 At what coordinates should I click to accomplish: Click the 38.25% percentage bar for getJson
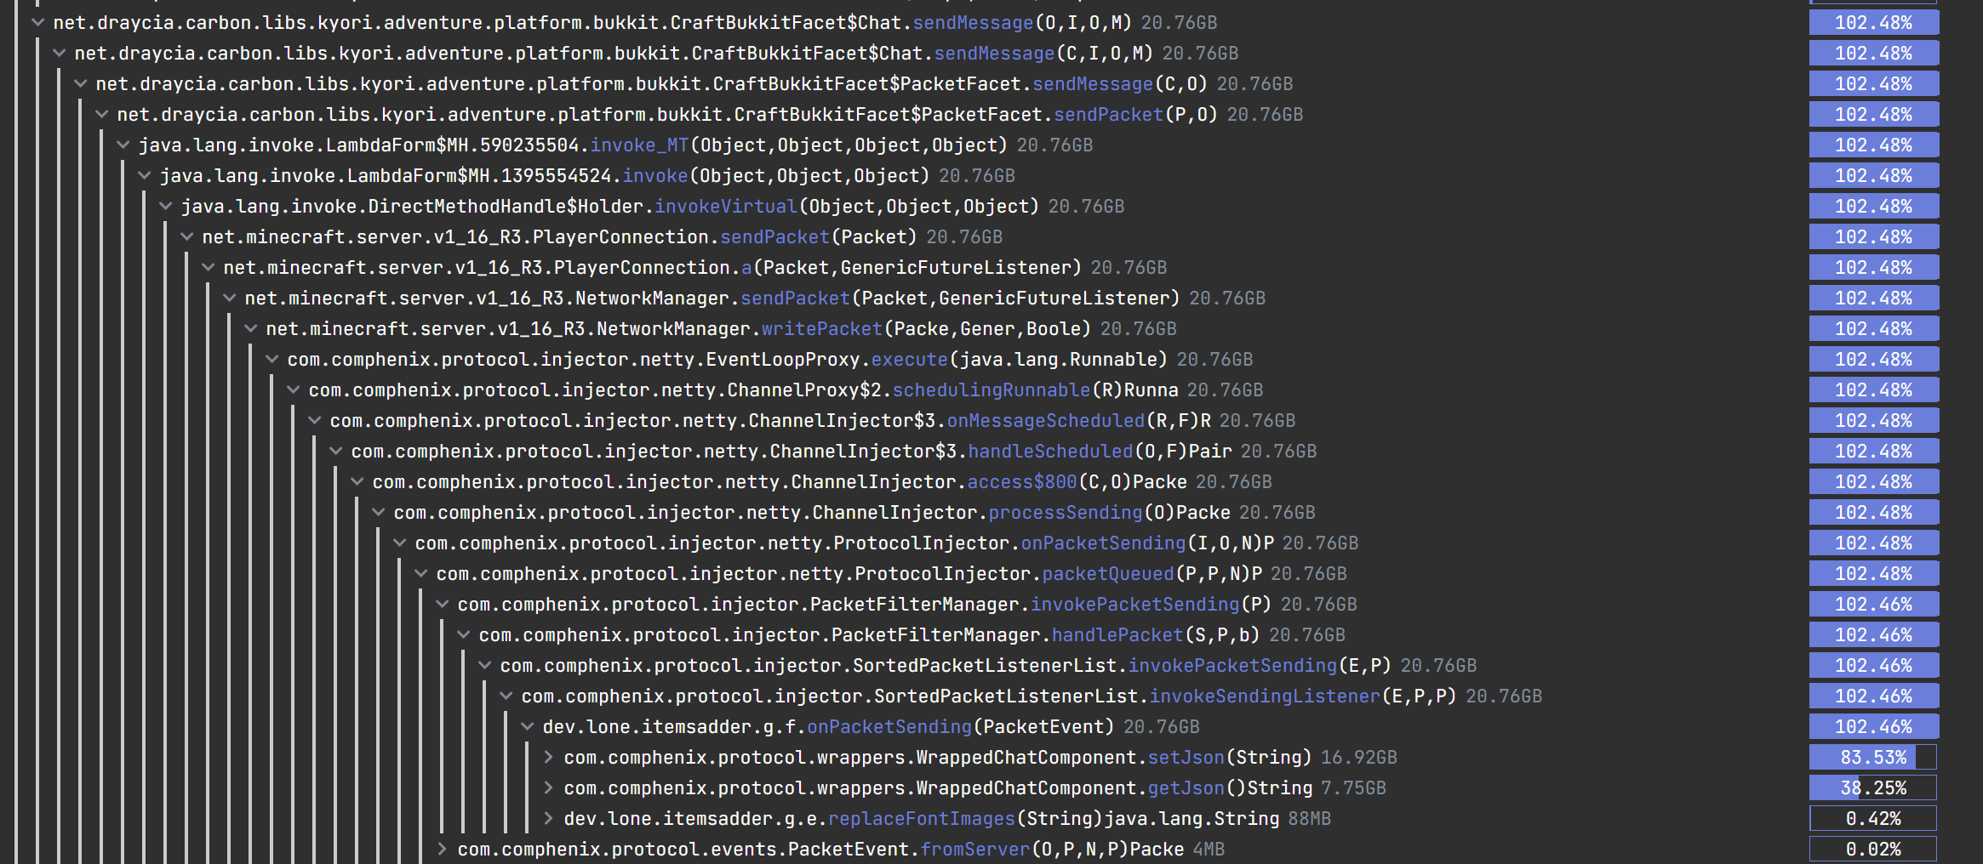point(1872,787)
